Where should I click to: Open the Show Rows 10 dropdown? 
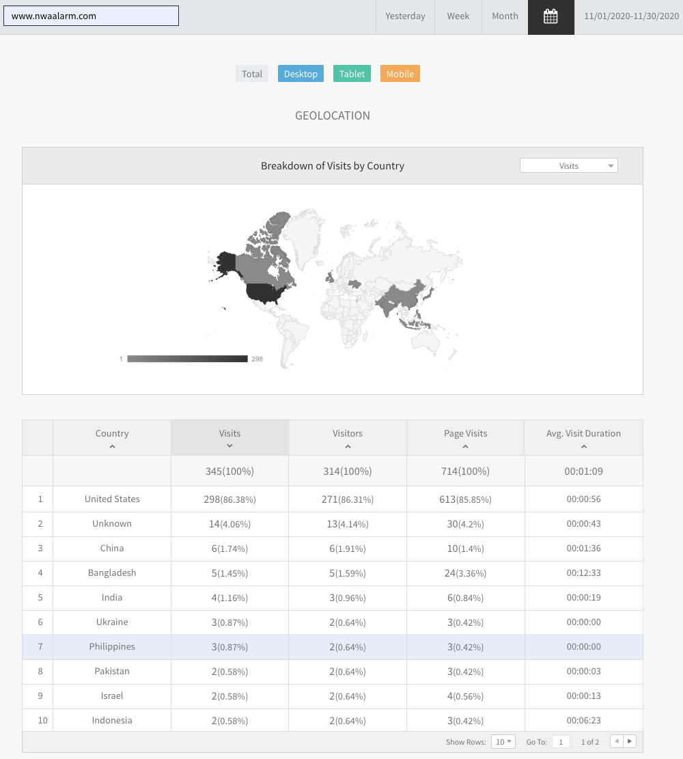click(x=503, y=741)
